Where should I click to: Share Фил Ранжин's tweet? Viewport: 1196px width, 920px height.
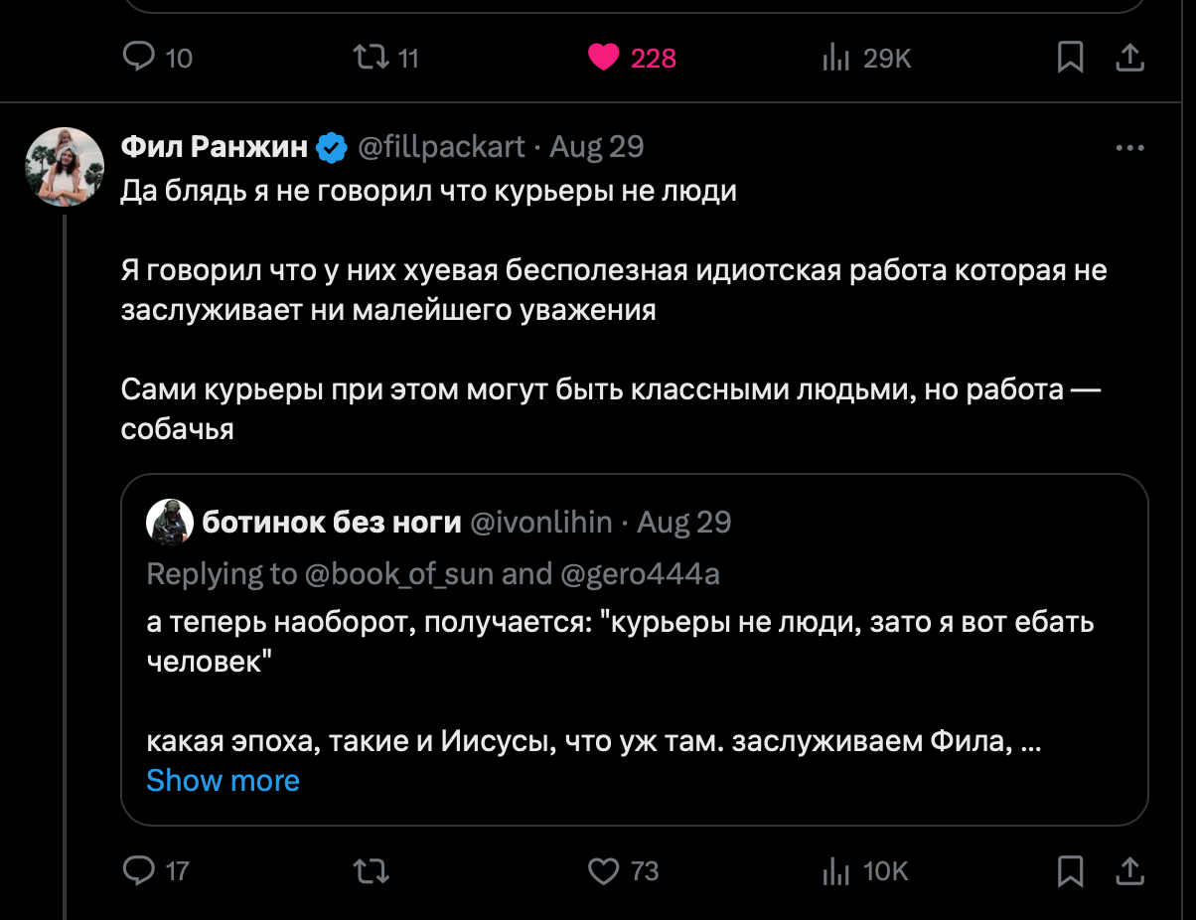[x=1129, y=871]
